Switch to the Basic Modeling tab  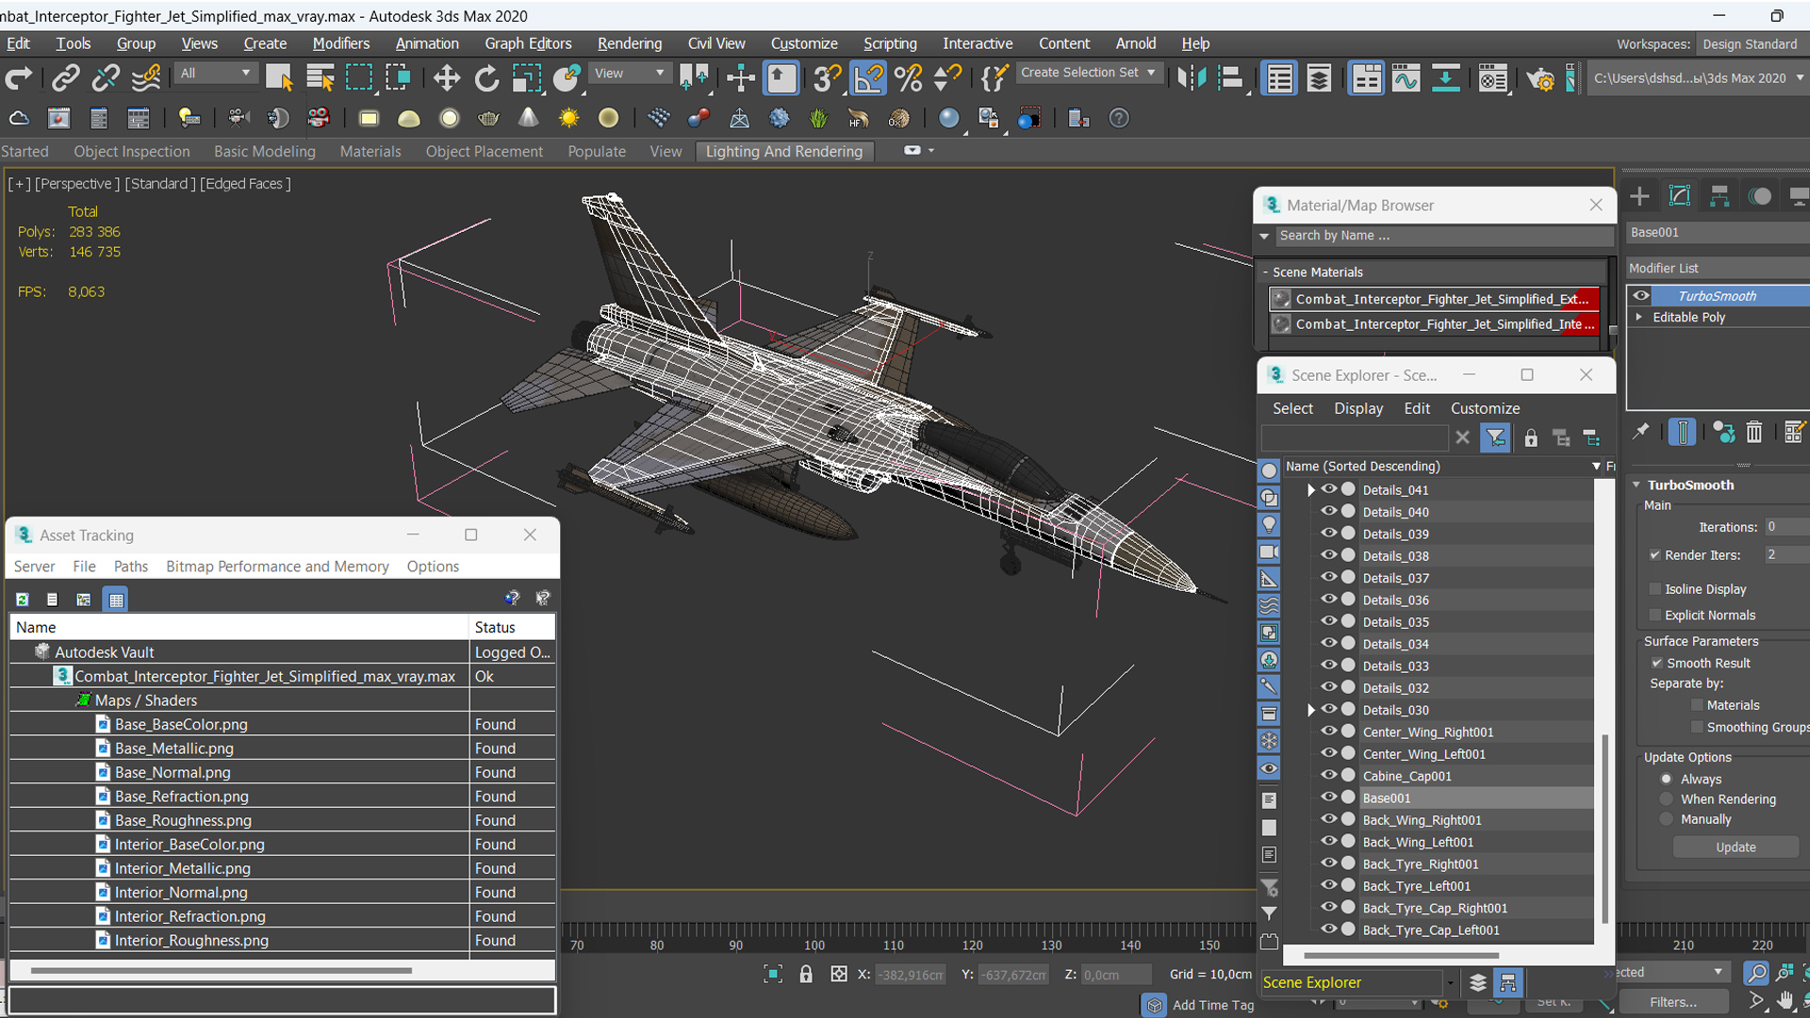(x=265, y=152)
